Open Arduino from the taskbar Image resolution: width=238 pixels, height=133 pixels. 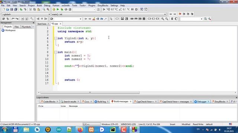coord(59,130)
